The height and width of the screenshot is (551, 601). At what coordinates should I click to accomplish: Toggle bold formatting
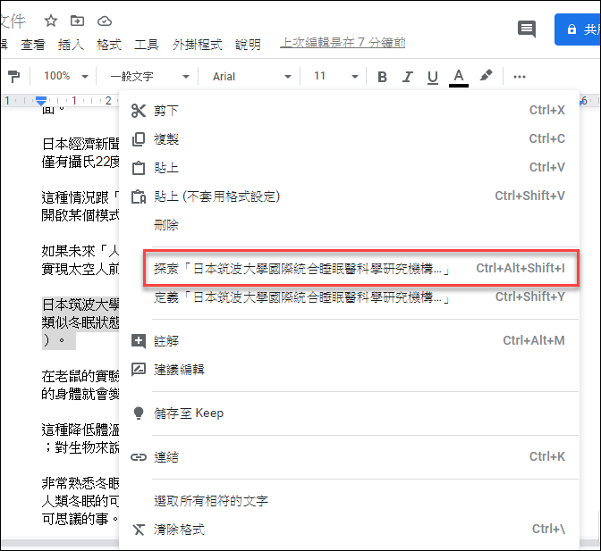click(x=382, y=77)
